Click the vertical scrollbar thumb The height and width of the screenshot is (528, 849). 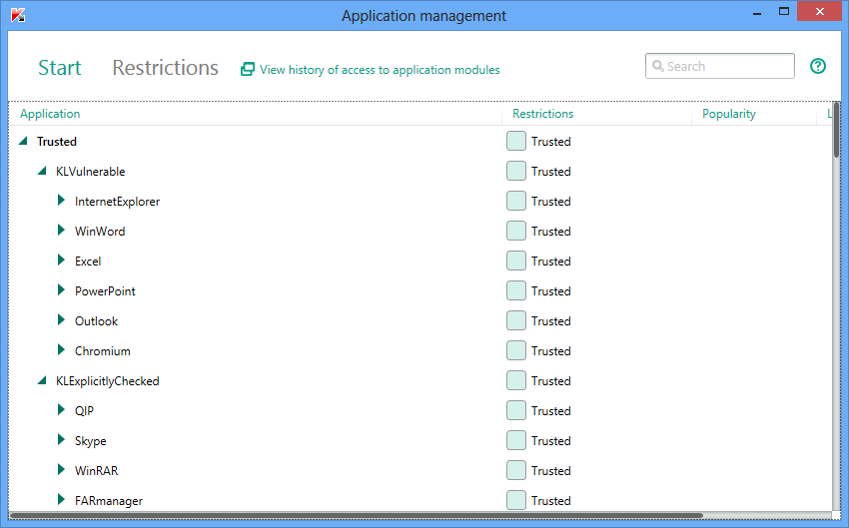tap(837, 130)
